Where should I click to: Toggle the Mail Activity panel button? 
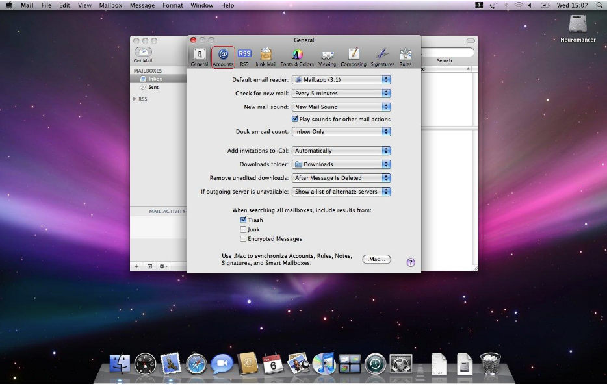[149, 266]
